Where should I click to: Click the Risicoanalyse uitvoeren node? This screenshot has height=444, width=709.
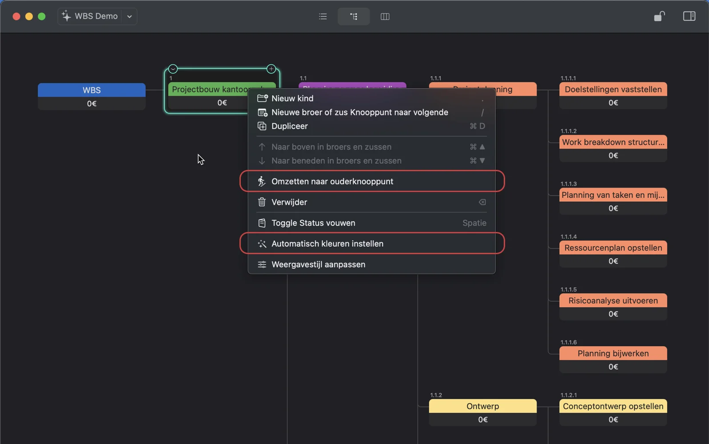pos(613,301)
